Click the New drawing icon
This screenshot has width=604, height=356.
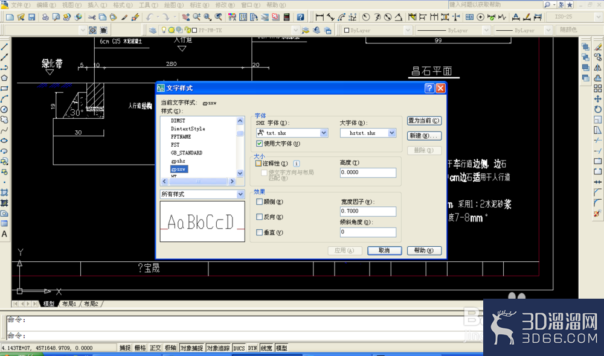10,17
